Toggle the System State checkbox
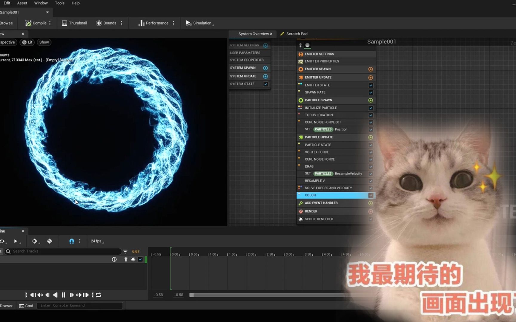This screenshot has width=516, height=322. coord(265,84)
